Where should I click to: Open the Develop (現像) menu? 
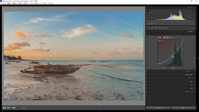[x=15, y=3]
